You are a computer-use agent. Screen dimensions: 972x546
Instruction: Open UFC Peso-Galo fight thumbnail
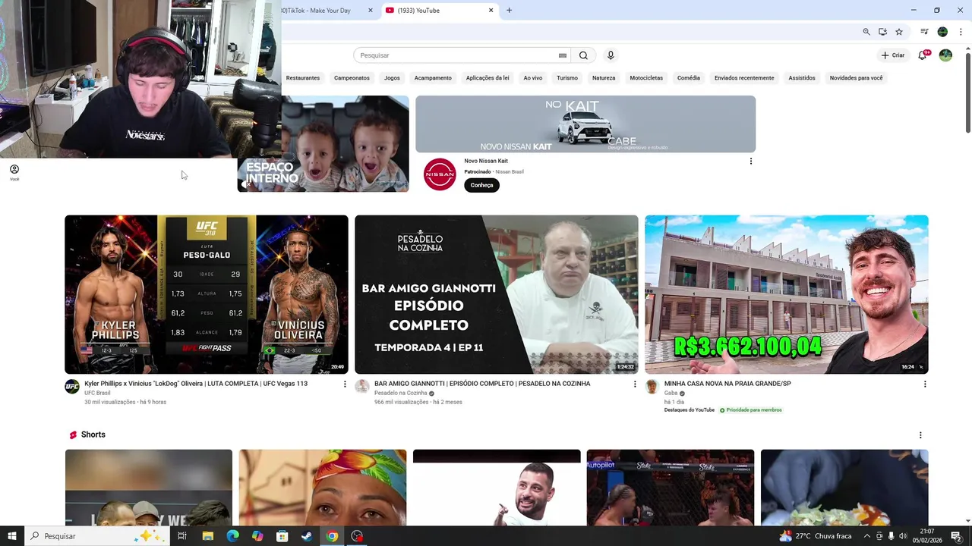pos(207,294)
